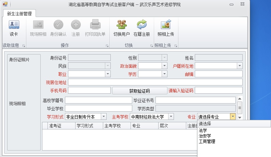Click the 学历类型 field
The height and width of the screenshot is (157, 271).
pyautogui.click(x=195, y=108)
